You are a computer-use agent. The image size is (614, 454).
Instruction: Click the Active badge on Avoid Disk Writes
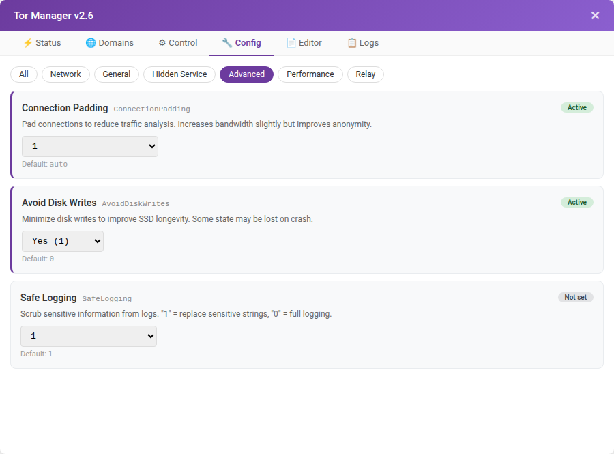[577, 202]
